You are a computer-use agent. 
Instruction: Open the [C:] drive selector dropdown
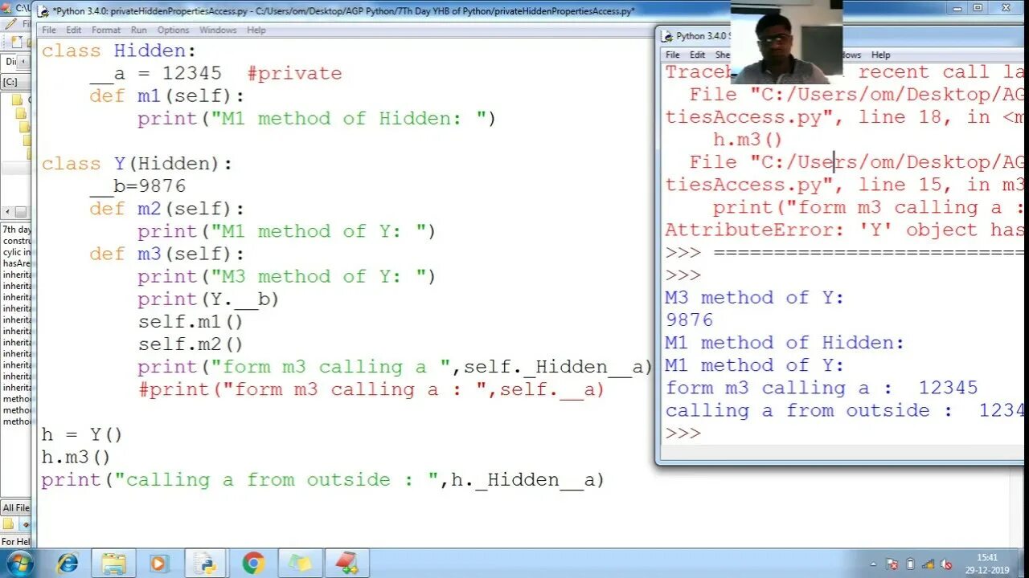point(13,80)
